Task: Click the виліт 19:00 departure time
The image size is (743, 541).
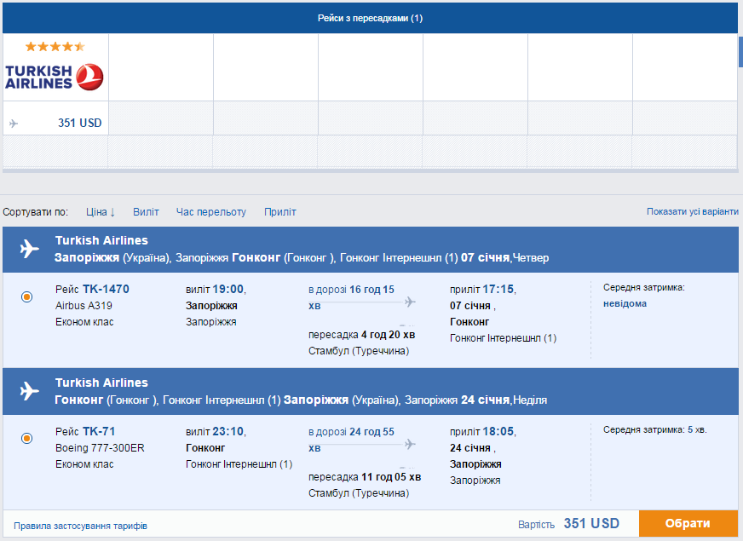Action: [x=216, y=289]
